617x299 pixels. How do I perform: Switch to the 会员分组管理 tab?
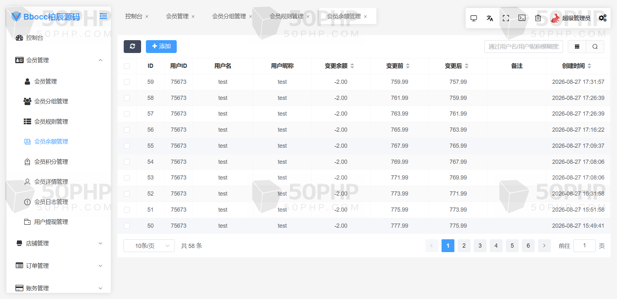[x=229, y=16]
